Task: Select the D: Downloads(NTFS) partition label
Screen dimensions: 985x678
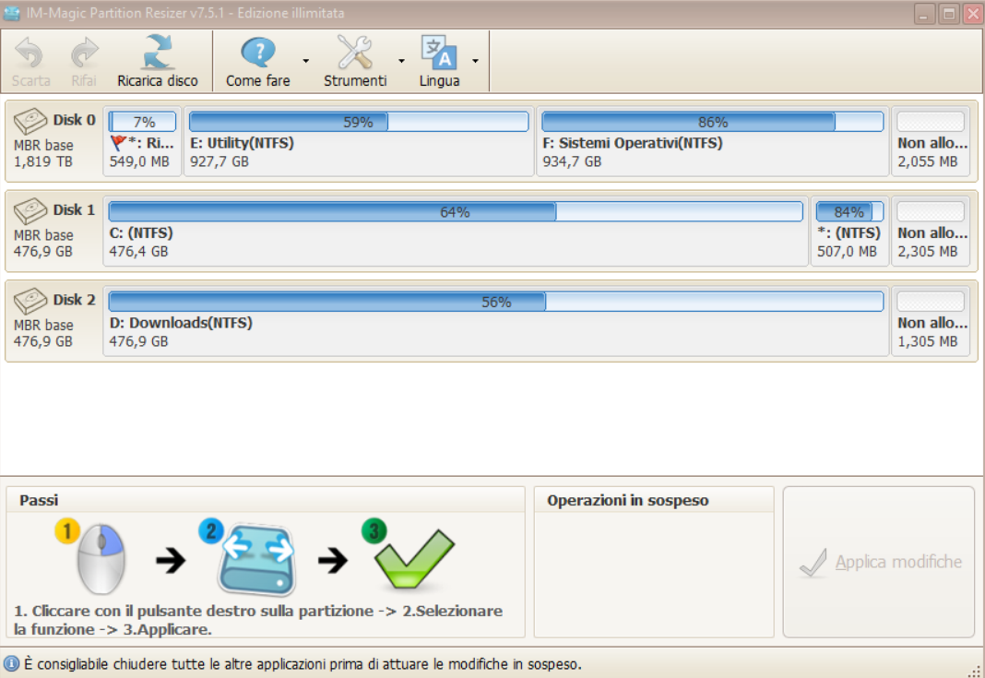Action: point(181,323)
